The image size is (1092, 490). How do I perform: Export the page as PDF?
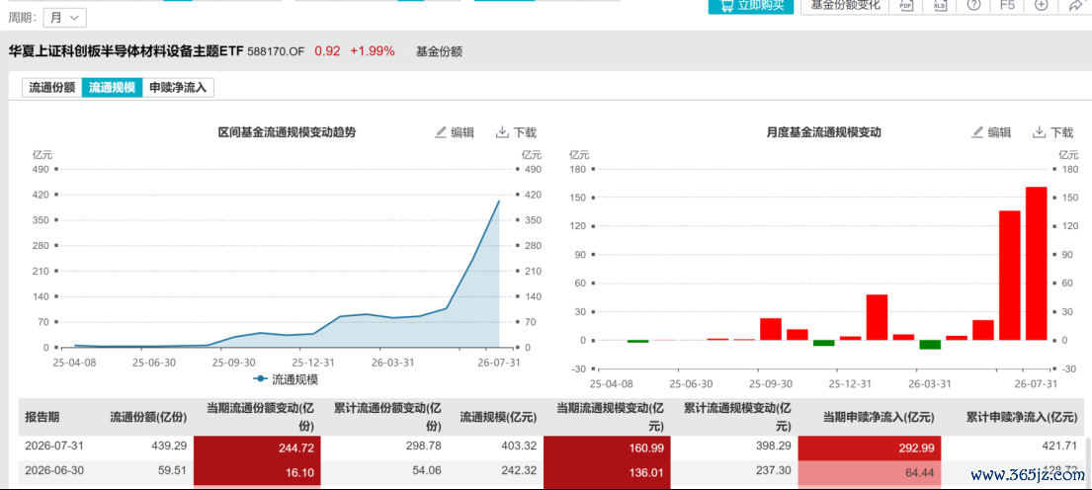click(x=905, y=6)
